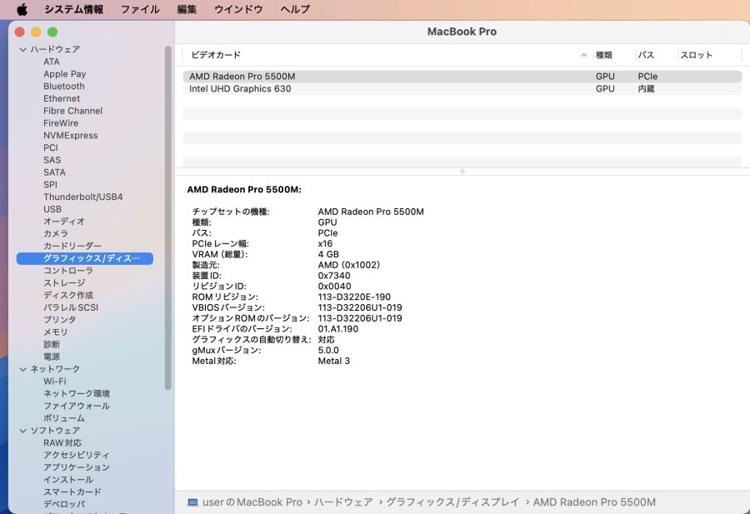Viewport: 750px width, 514px height.
Task: Select the AMD Radeon Pro 5500M row
Action: point(462,77)
